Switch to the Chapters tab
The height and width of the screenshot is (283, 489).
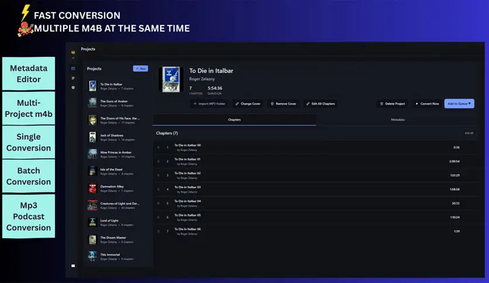click(234, 120)
